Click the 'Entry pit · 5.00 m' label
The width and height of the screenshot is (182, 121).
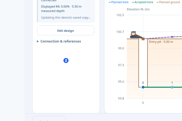[161, 42]
